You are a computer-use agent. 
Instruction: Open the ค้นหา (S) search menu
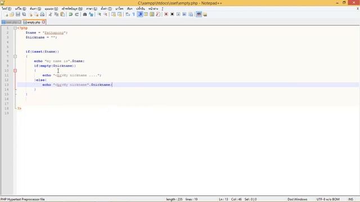(35, 9)
